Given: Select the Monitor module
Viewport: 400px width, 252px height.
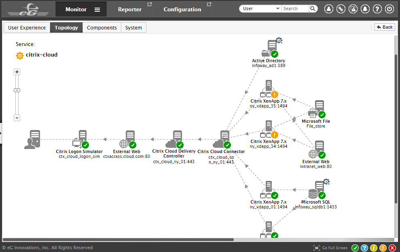Looking at the screenshot, I should click(76, 9).
